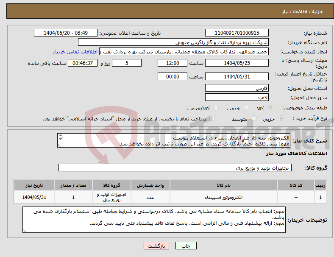Select the خدمت radio button

point(246,108)
